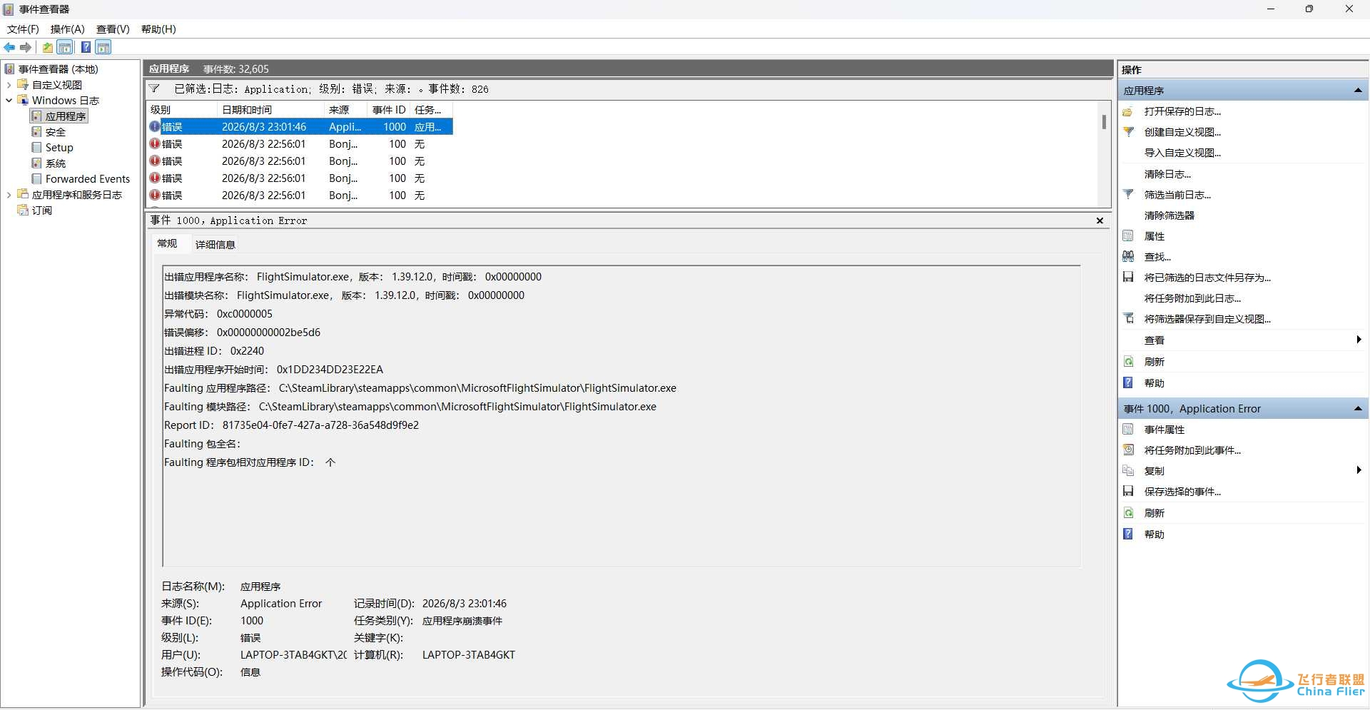This screenshot has width=1370, height=710.
Task: Click the 异常代码 0xc0000005 line
Action: (x=218, y=314)
